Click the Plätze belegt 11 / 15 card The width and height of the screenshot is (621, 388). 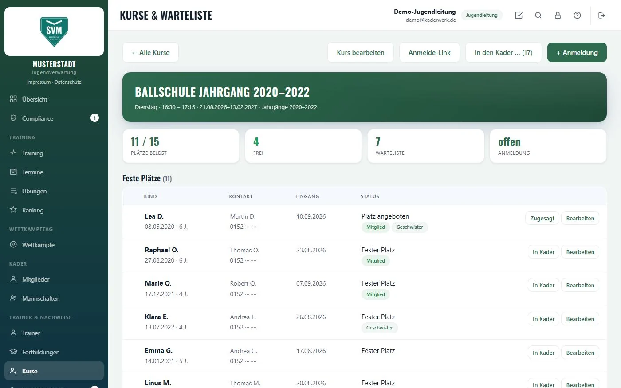tap(181, 146)
